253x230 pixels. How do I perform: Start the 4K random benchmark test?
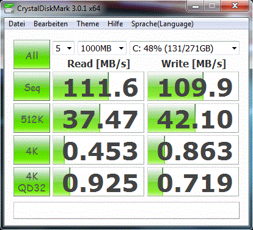tap(32, 150)
